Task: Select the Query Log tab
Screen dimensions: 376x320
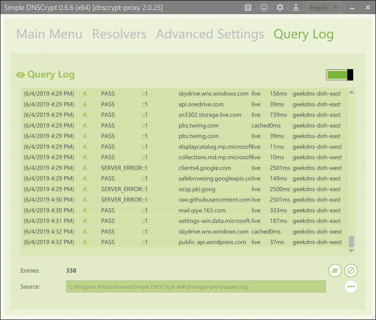Action: pos(303,34)
